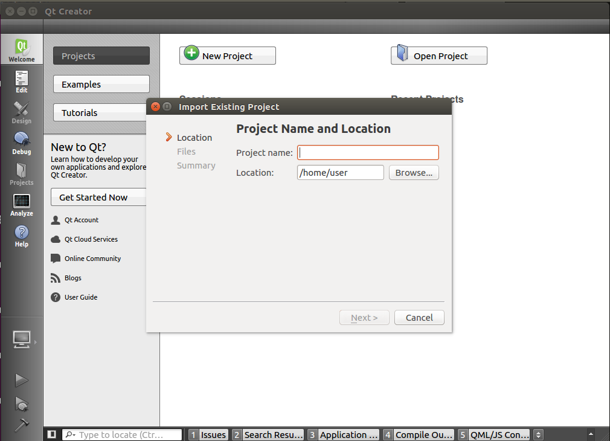The height and width of the screenshot is (441, 610).
Task: Open the Compile Output pane
Action: click(x=419, y=435)
